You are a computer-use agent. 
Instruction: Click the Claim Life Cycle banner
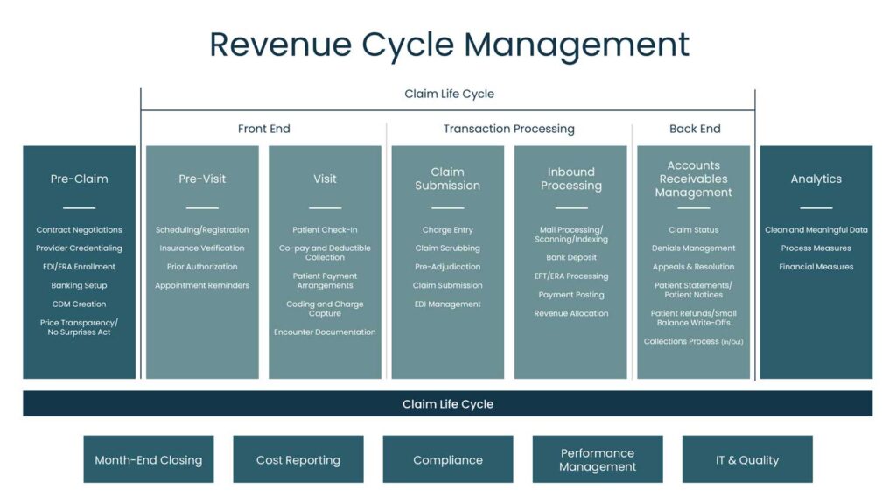(448, 403)
